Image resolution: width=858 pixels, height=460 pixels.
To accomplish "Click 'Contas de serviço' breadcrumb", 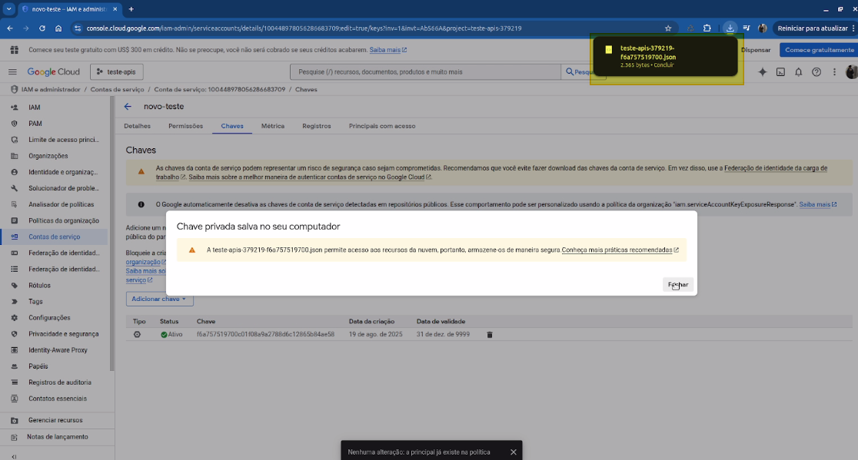I will pos(117,90).
